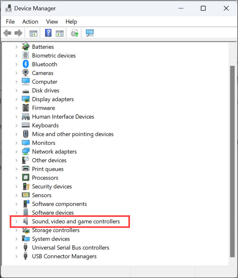The image size is (238, 278).
Task: Click the Security devices key icon
Action: (26, 186)
